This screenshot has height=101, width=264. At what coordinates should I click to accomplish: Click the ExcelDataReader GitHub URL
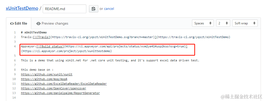pyautogui.click(x=64, y=84)
